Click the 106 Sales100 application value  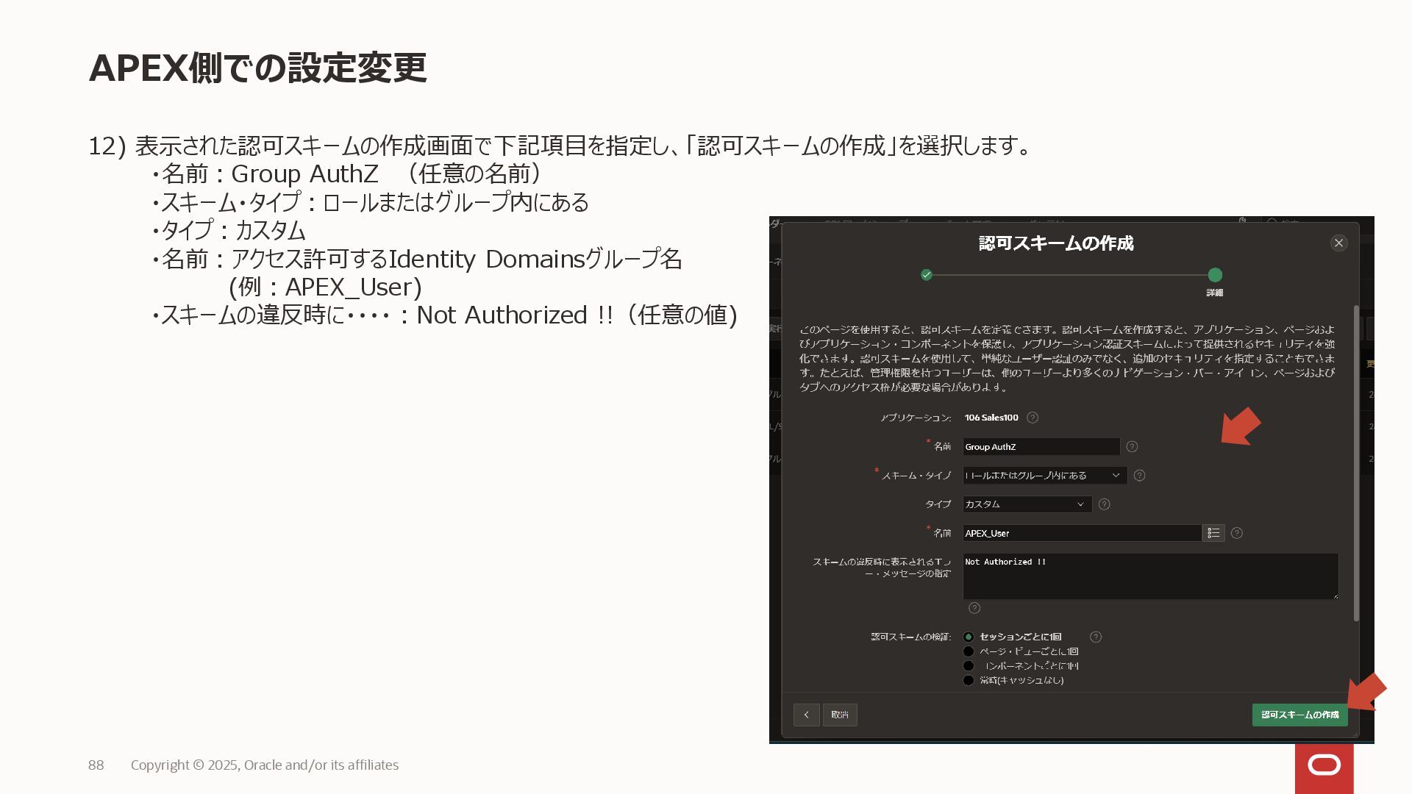991,418
